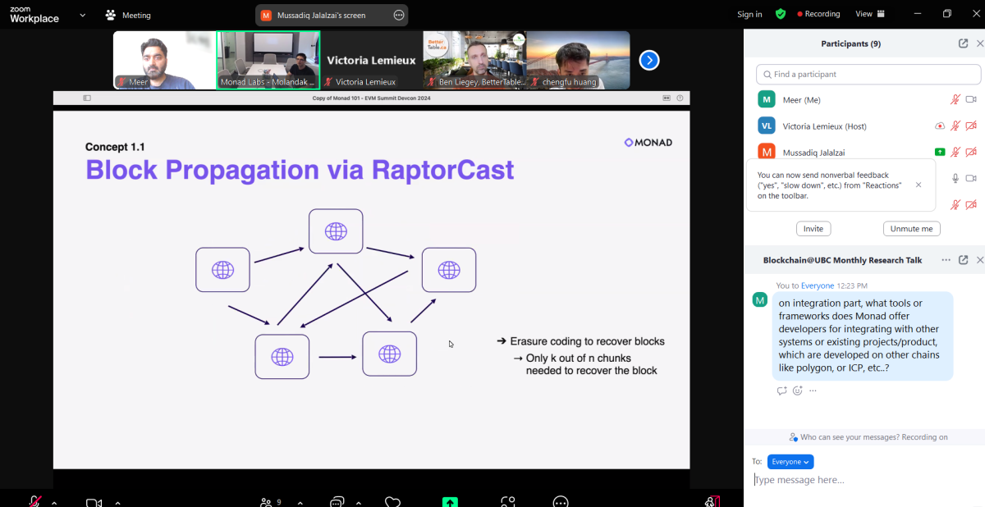The image size is (985, 507).
Task: Toggle Meer (Me) microphone in participants list
Action: [x=955, y=100]
